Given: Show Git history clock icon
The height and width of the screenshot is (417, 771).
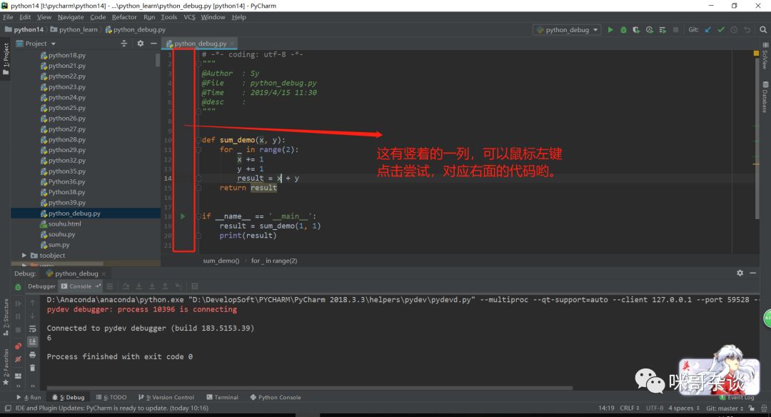Looking at the screenshot, I should 734,30.
